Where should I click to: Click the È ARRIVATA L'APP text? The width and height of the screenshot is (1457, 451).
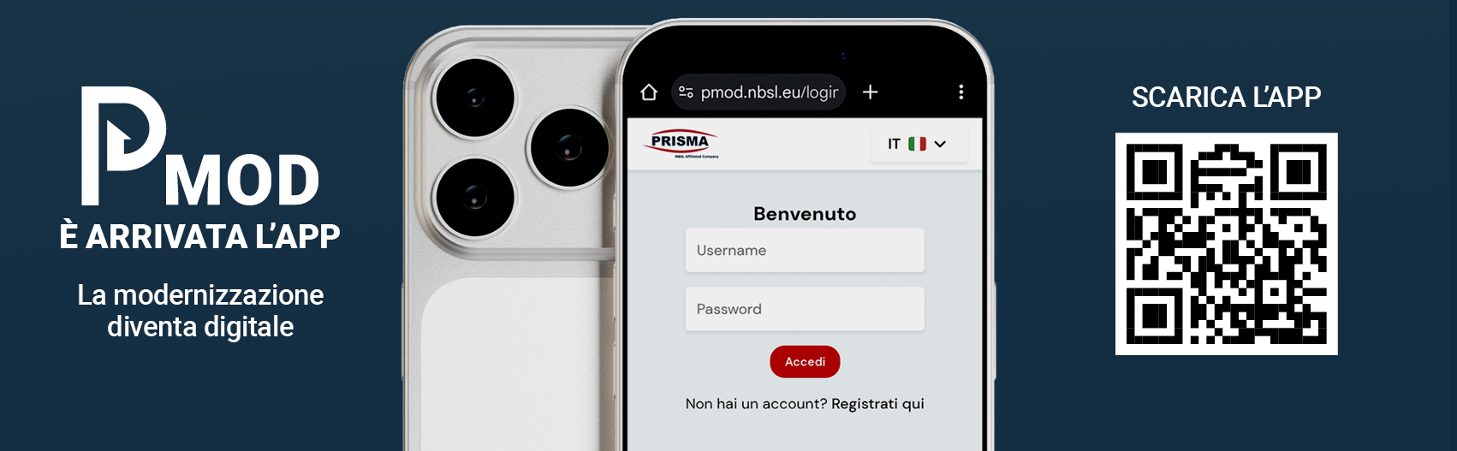(x=200, y=236)
